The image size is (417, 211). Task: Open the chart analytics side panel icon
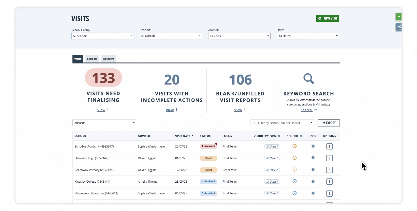[399, 27]
